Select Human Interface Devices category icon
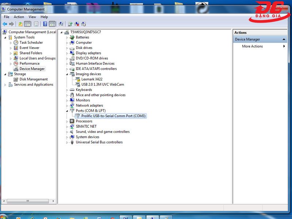 72,64
